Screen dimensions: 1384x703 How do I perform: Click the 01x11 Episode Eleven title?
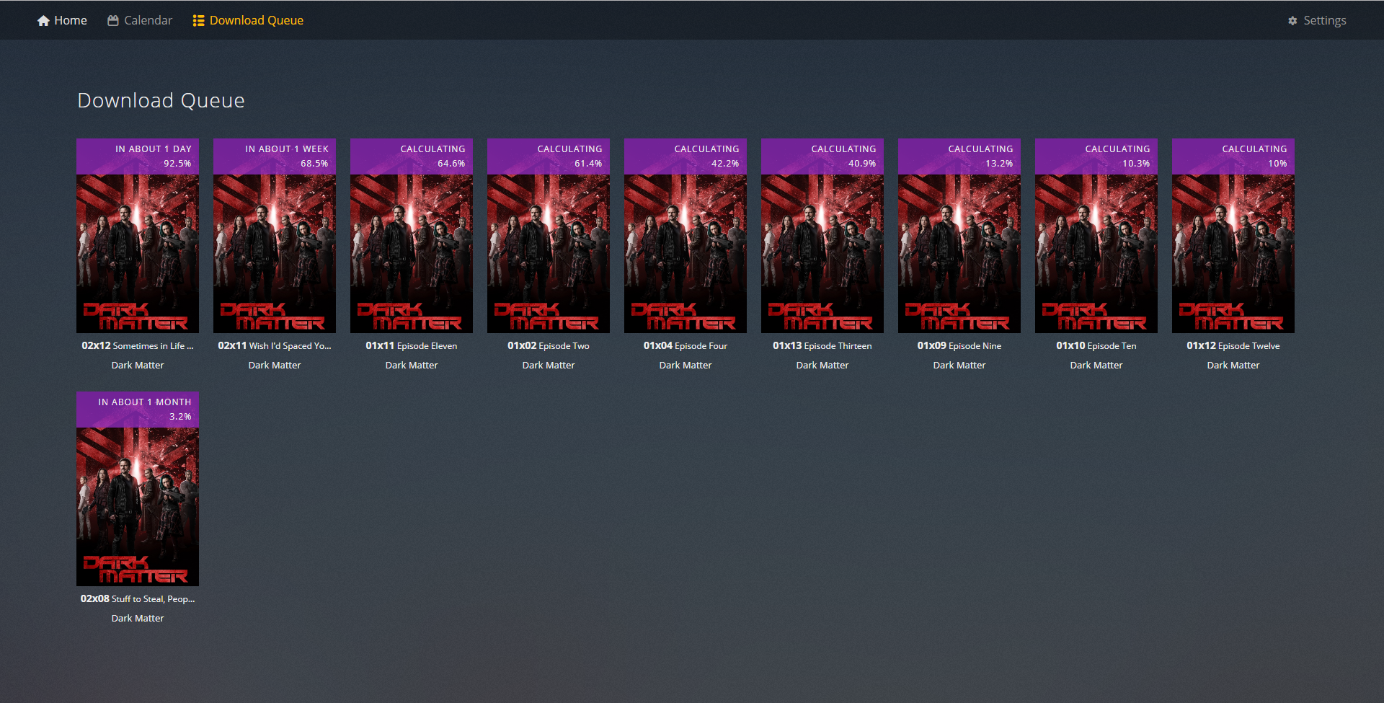[x=412, y=346]
